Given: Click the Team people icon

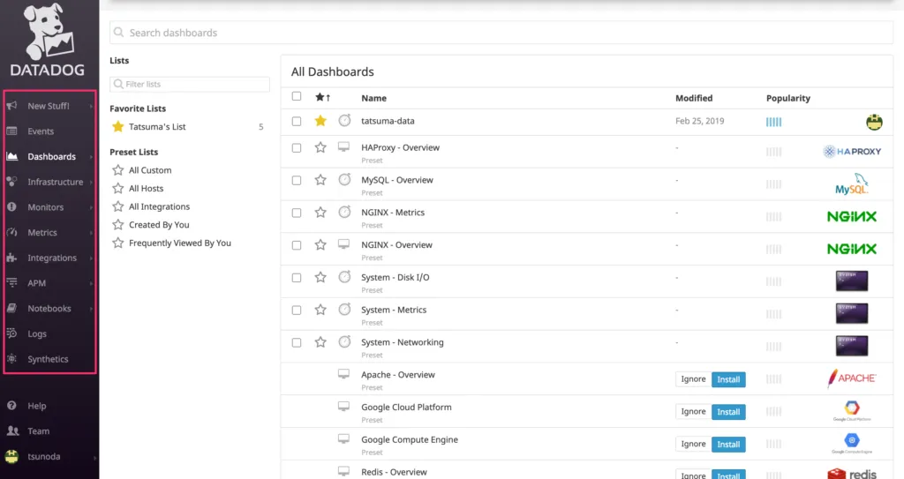Looking at the screenshot, I should [12, 431].
